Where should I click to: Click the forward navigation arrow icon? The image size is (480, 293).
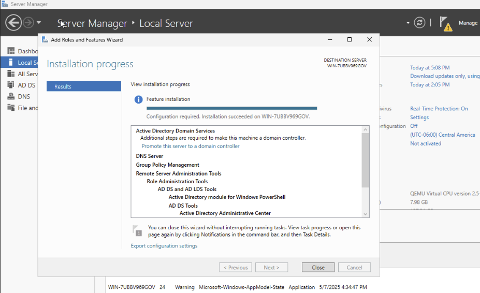tap(28, 23)
